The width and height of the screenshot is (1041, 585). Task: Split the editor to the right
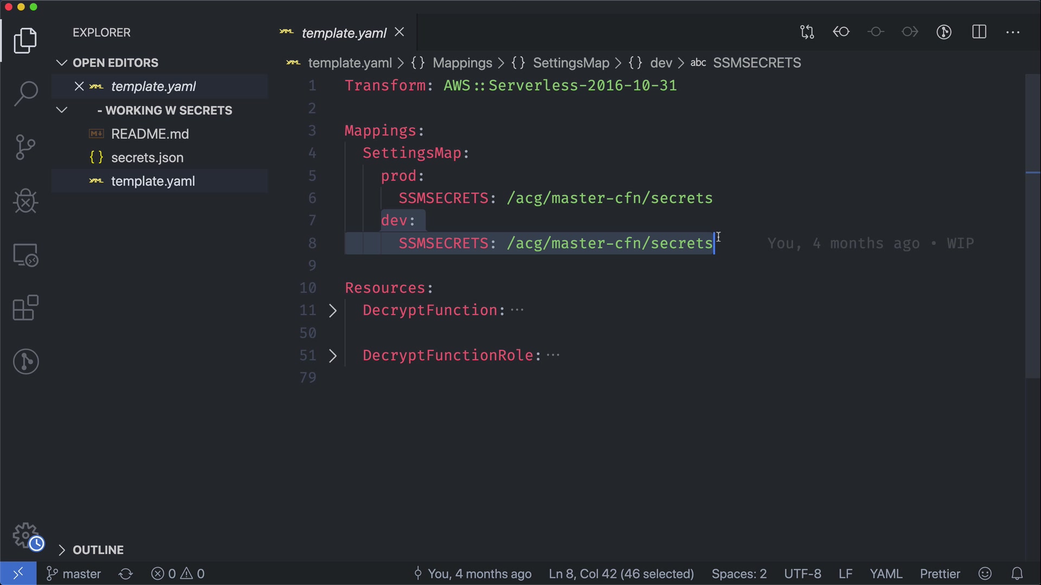[x=979, y=32]
